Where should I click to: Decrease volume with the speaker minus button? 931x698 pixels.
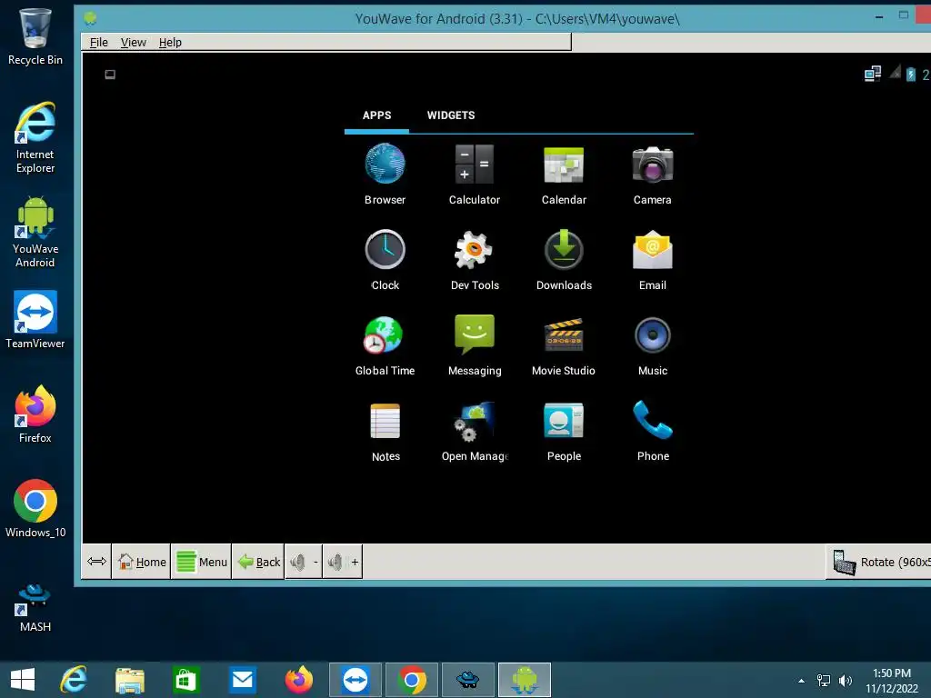304,562
